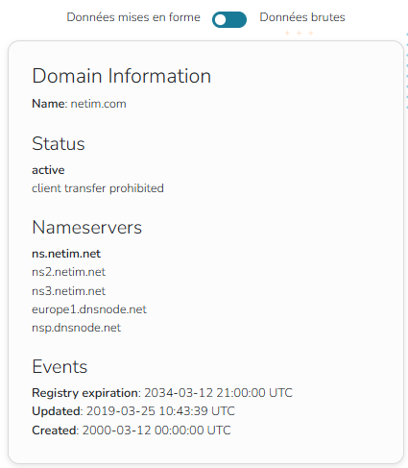Click the domain name netim.com
Viewport: 408px width, 468px height.
[98, 104]
